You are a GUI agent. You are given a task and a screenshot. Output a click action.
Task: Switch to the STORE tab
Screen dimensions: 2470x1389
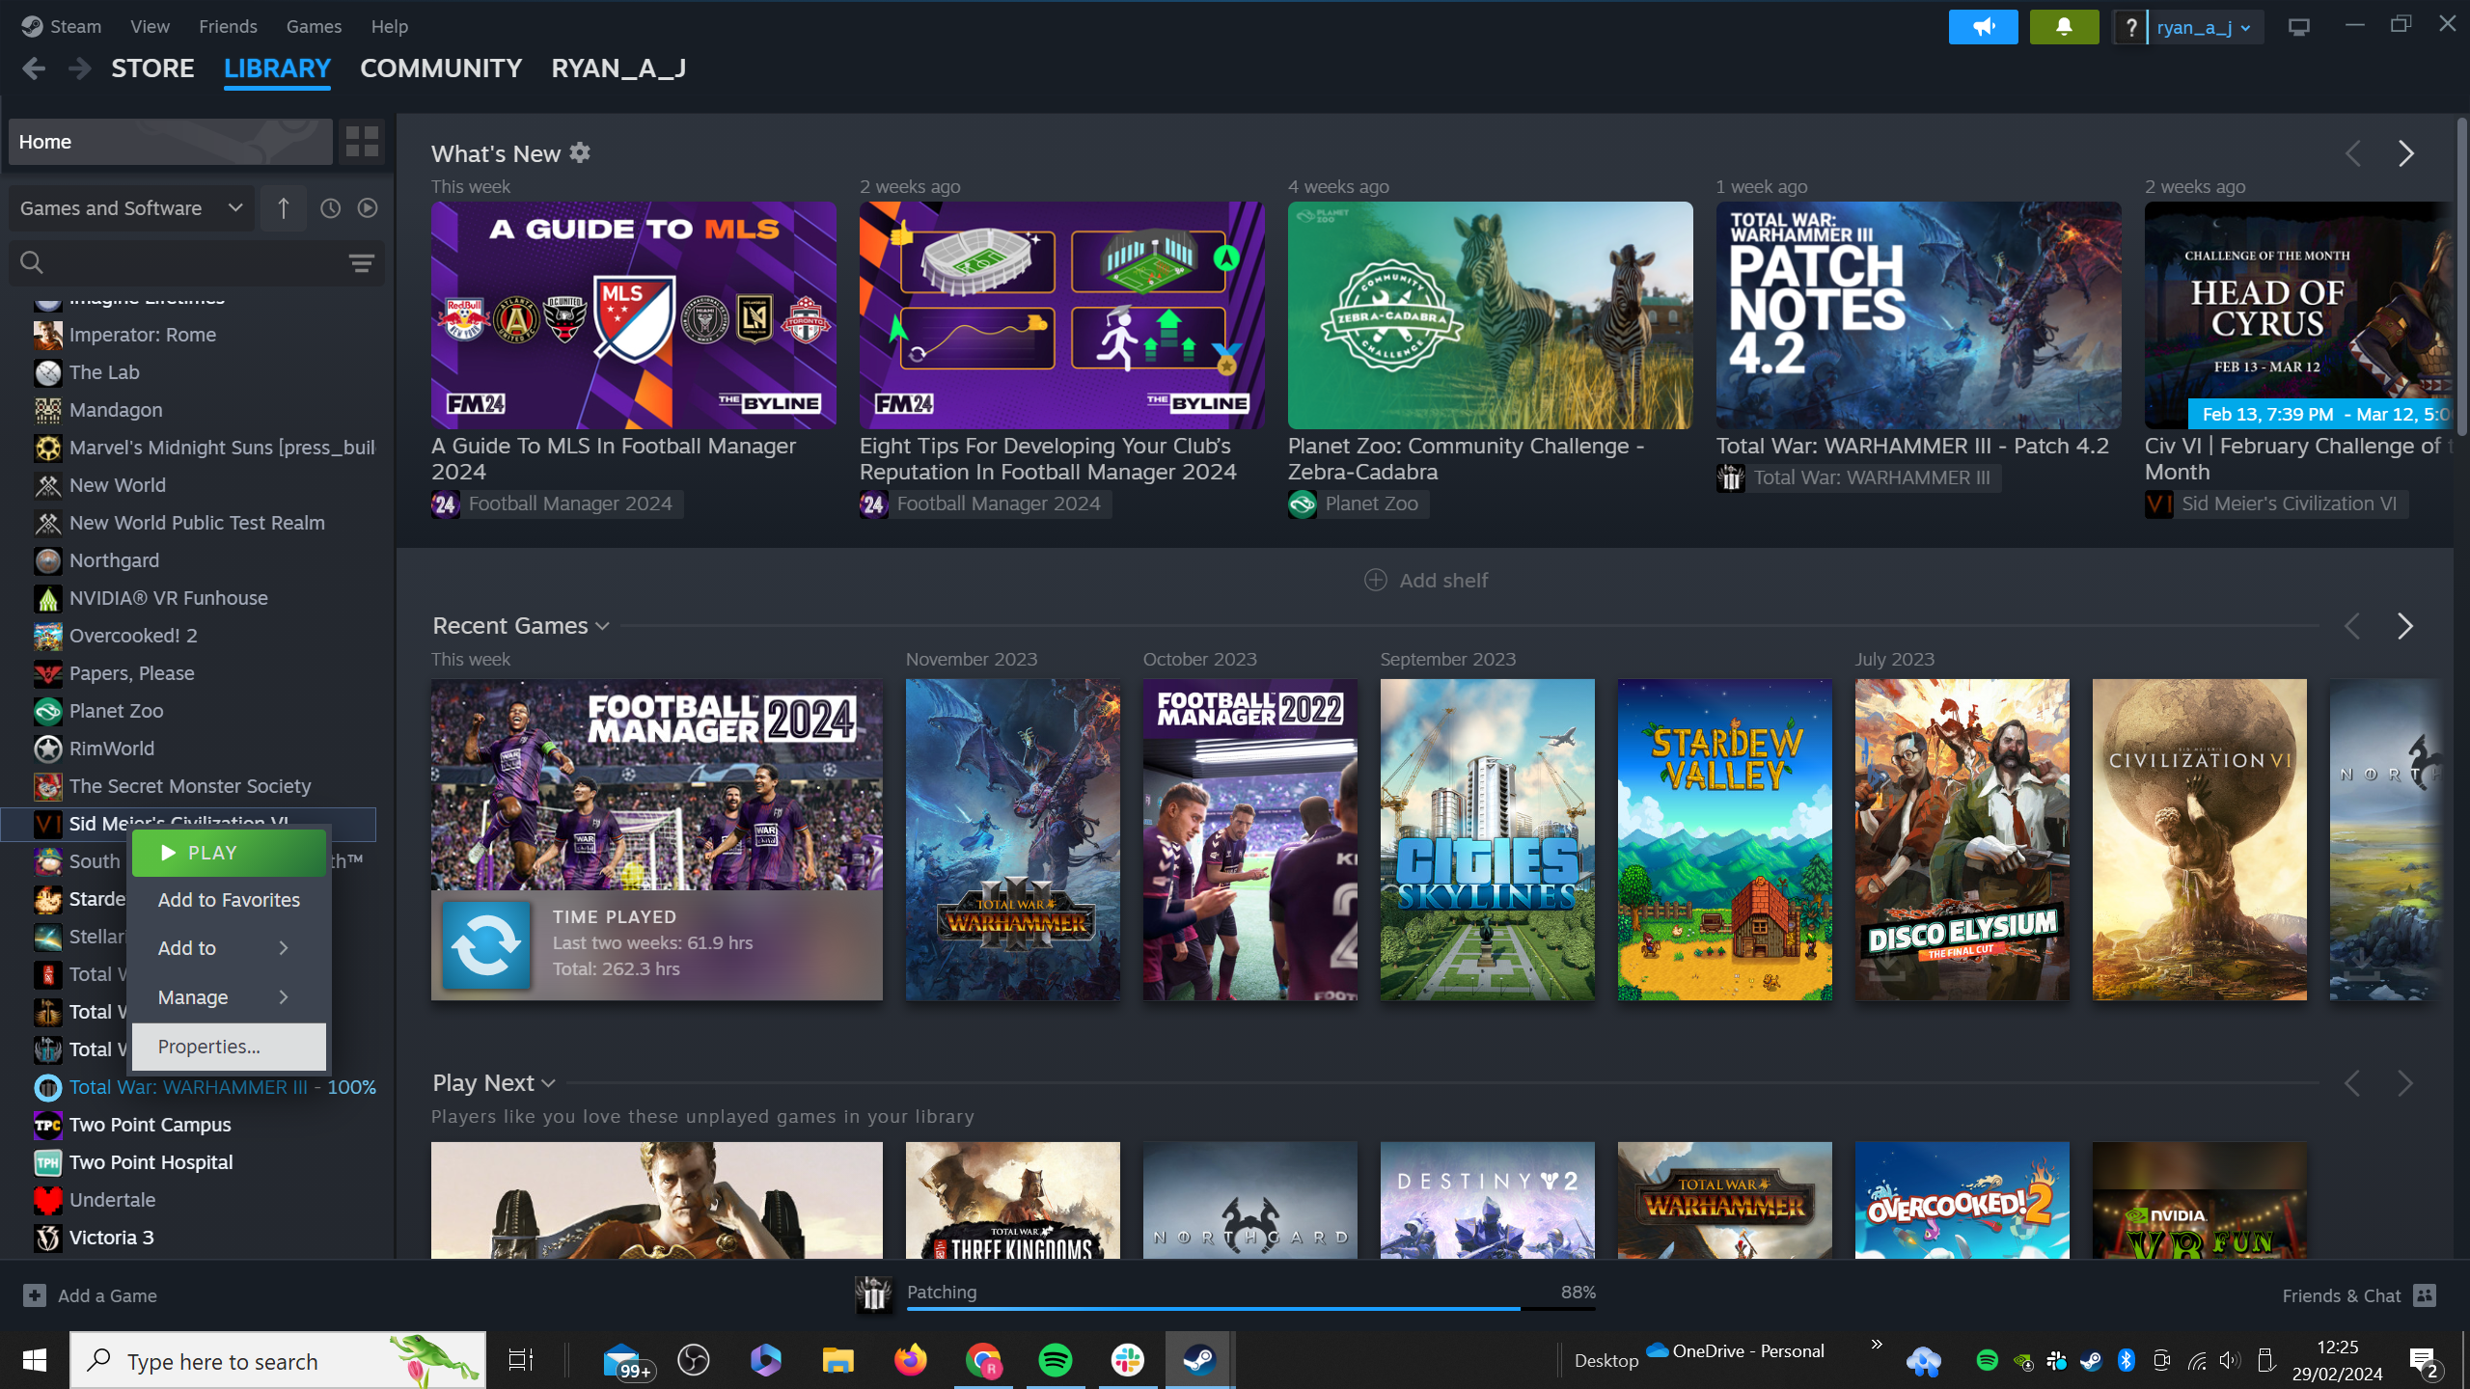coord(152,68)
